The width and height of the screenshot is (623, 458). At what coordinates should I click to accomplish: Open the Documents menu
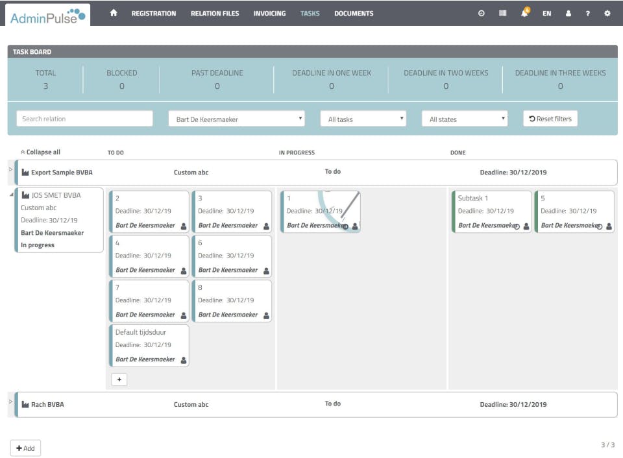pos(354,14)
